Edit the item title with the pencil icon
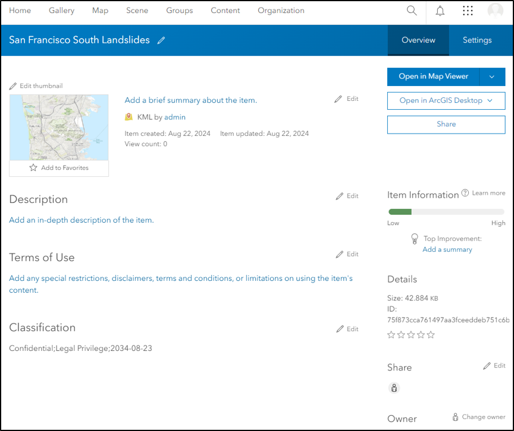Screen dimensions: 514x431 click(x=161, y=40)
